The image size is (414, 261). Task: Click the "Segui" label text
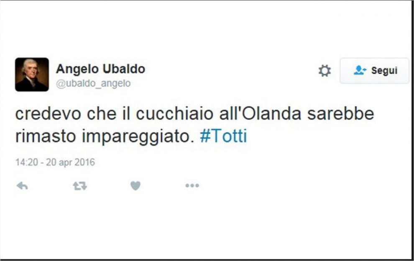coord(384,71)
